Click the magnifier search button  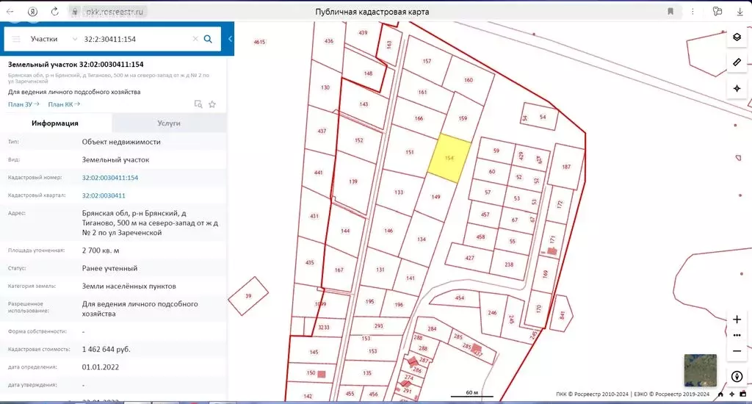pos(209,39)
